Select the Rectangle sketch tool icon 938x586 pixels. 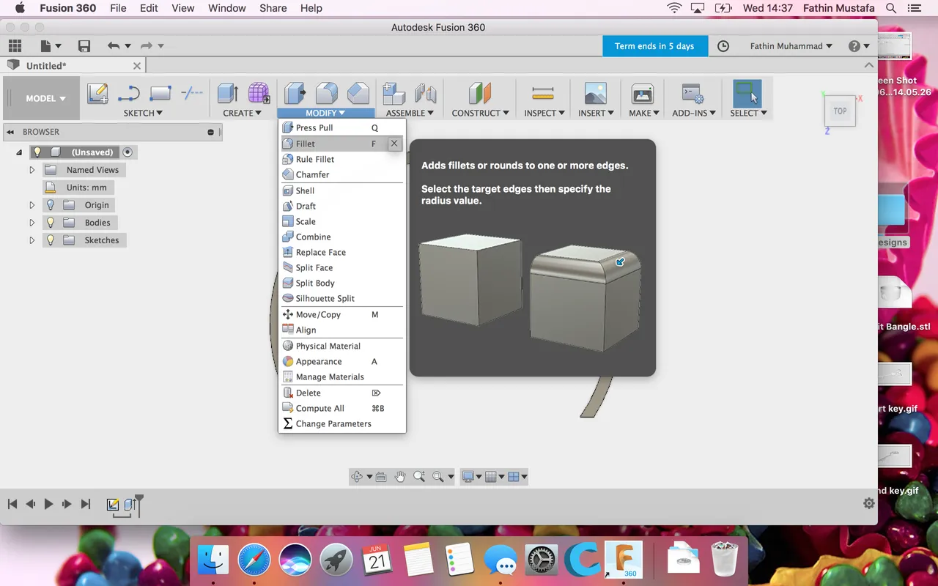(160, 94)
